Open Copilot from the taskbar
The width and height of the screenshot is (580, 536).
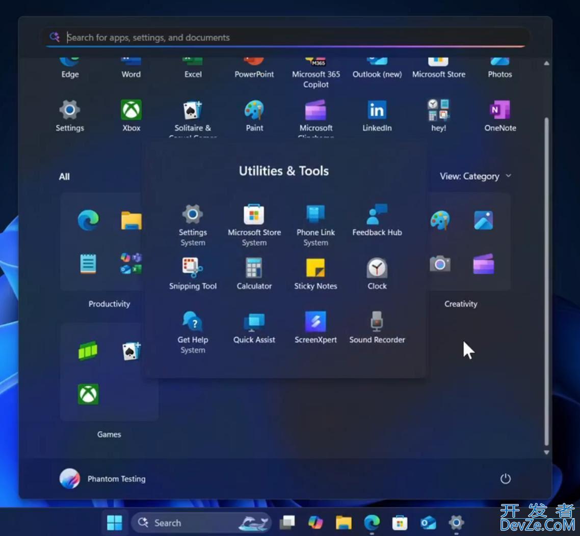[x=315, y=523]
